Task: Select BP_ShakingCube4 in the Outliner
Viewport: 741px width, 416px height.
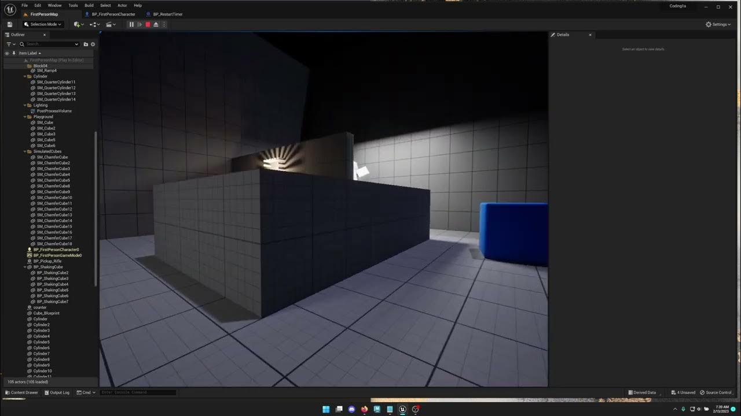Action: coord(53,284)
